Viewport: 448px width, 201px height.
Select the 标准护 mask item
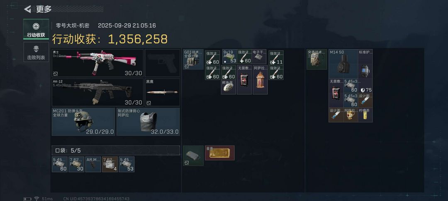tap(365, 64)
